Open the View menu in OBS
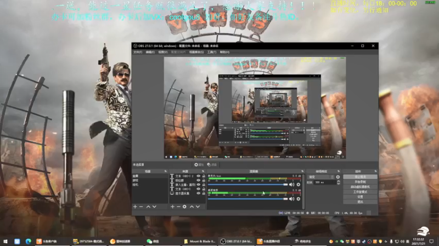The height and width of the screenshot is (246, 439). coord(162,52)
